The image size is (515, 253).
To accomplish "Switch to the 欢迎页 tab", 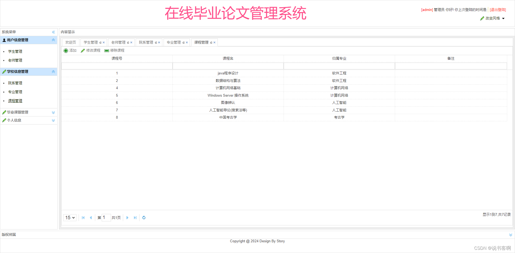I will (71, 43).
